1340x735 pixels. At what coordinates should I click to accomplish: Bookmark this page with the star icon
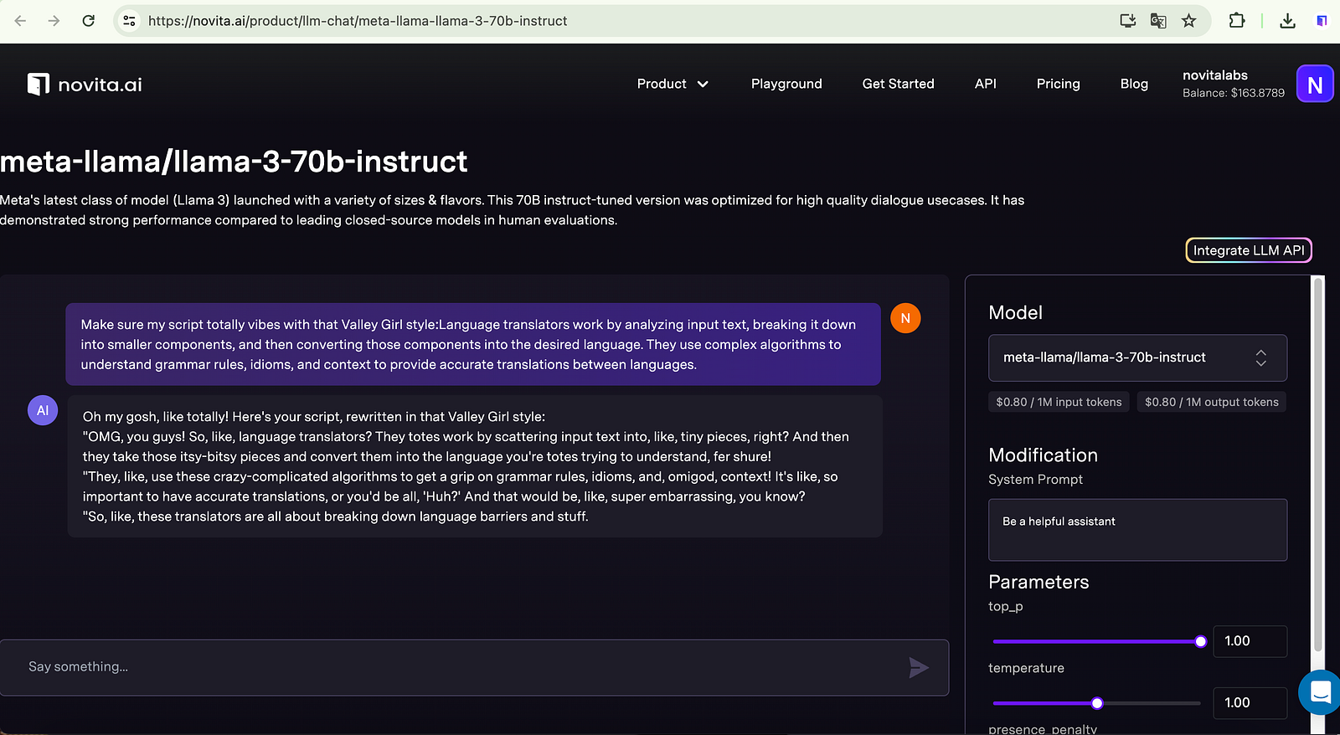1188,21
